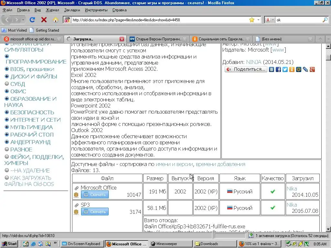Click the search magnifier icon

pyautogui.click(x=325, y=20)
